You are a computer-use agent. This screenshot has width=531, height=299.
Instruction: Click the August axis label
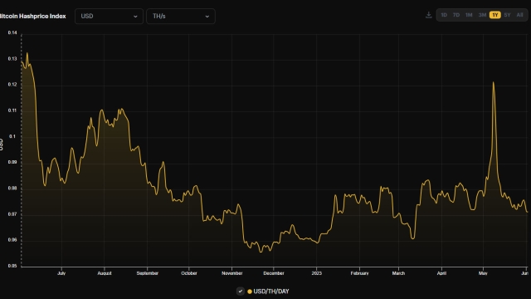(x=105, y=273)
